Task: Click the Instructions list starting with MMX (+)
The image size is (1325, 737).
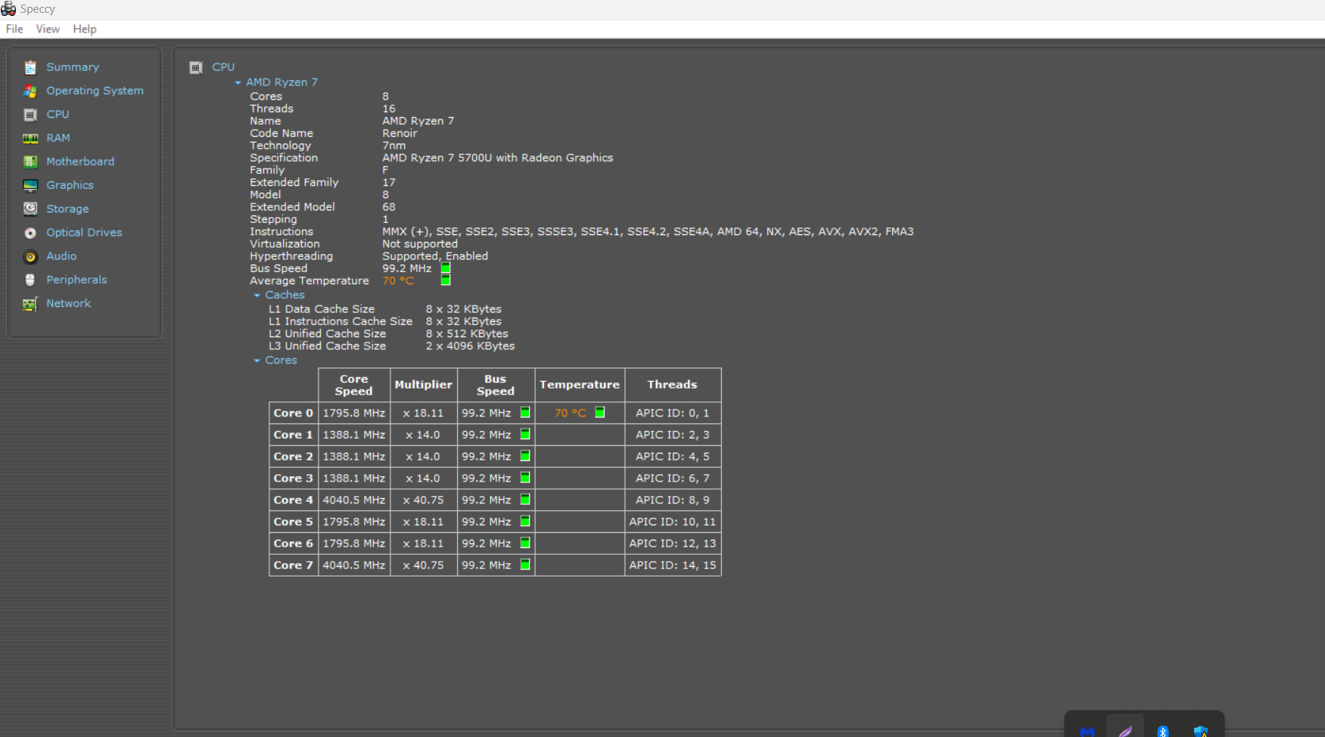Action: coord(648,232)
